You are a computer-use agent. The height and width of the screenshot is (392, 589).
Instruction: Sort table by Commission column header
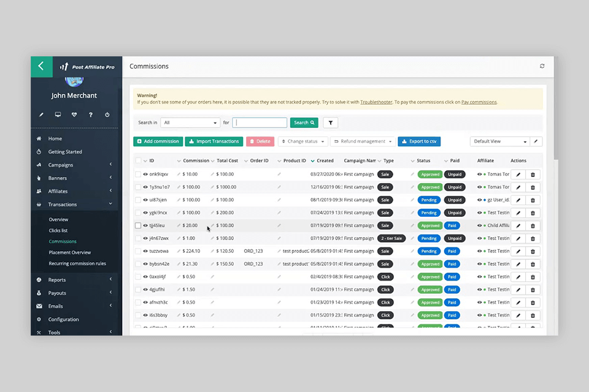(x=196, y=160)
